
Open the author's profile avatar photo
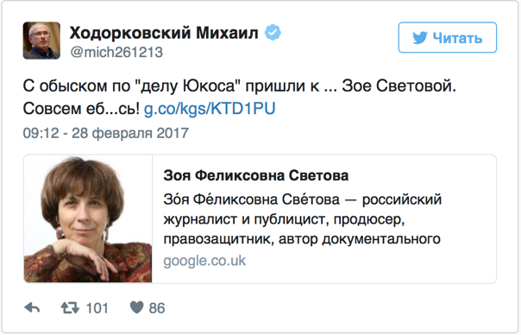(x=41, y=41)
